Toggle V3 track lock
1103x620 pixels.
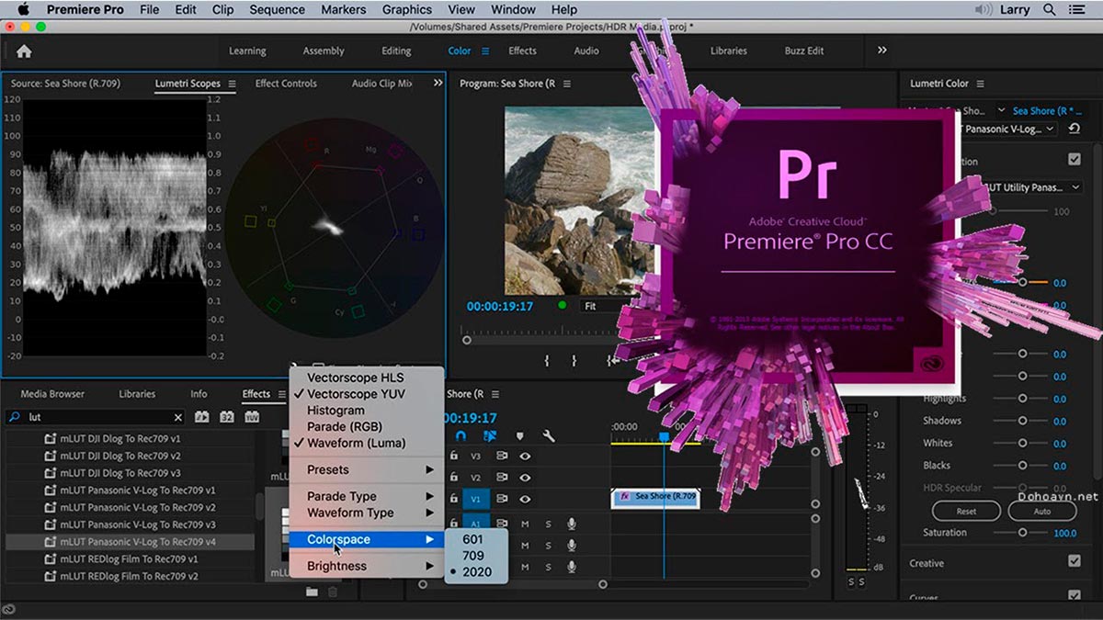click(x=453, y=456)
